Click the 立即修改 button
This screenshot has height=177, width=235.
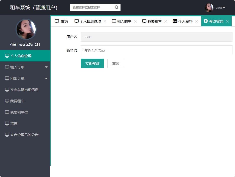(x=92, y=63)
